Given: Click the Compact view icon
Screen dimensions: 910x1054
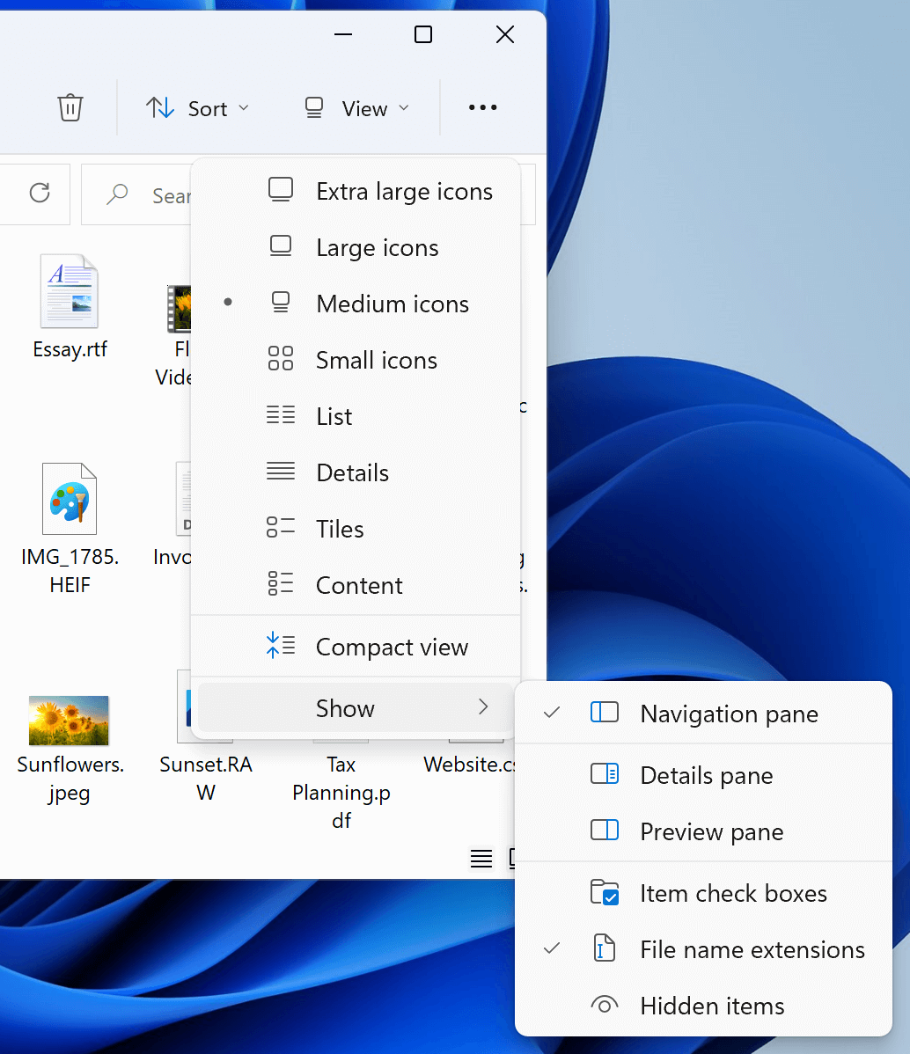Looking at the screenshot, I should click(281, 645).
